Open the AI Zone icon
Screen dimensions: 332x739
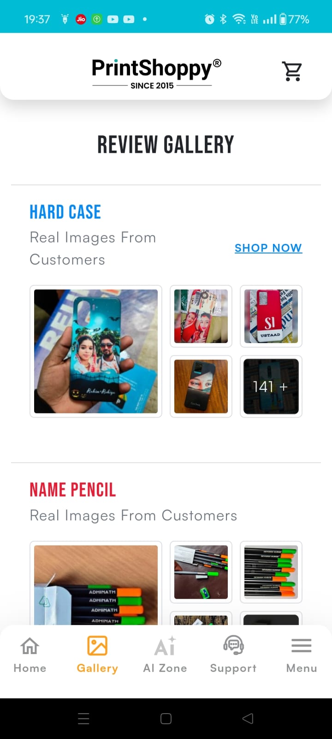click(165, 646)
